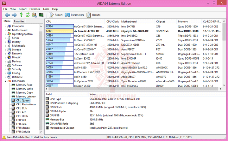Open benchmark Parameters
The image size is (228, 141).
point(74,15)
